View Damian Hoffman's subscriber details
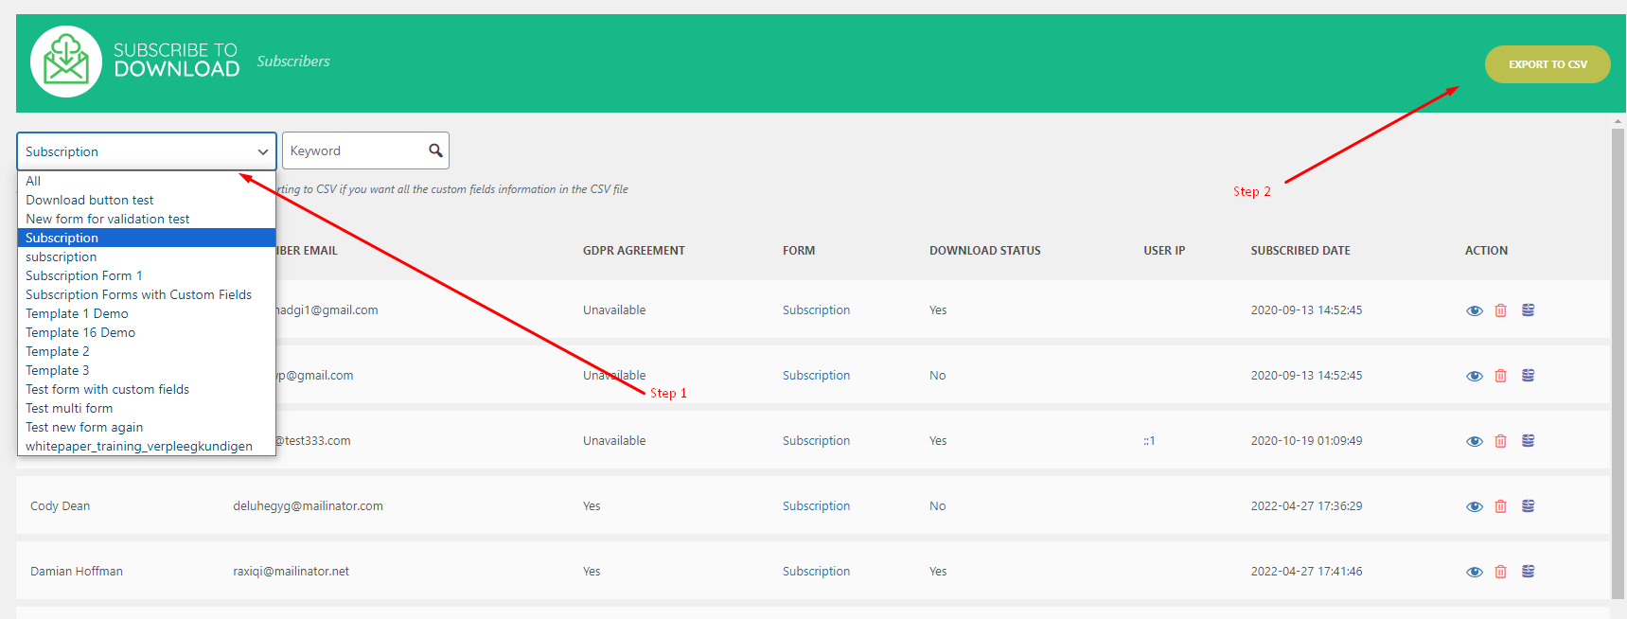Viewport: 1627px width, 619px height. (1475, 572)
